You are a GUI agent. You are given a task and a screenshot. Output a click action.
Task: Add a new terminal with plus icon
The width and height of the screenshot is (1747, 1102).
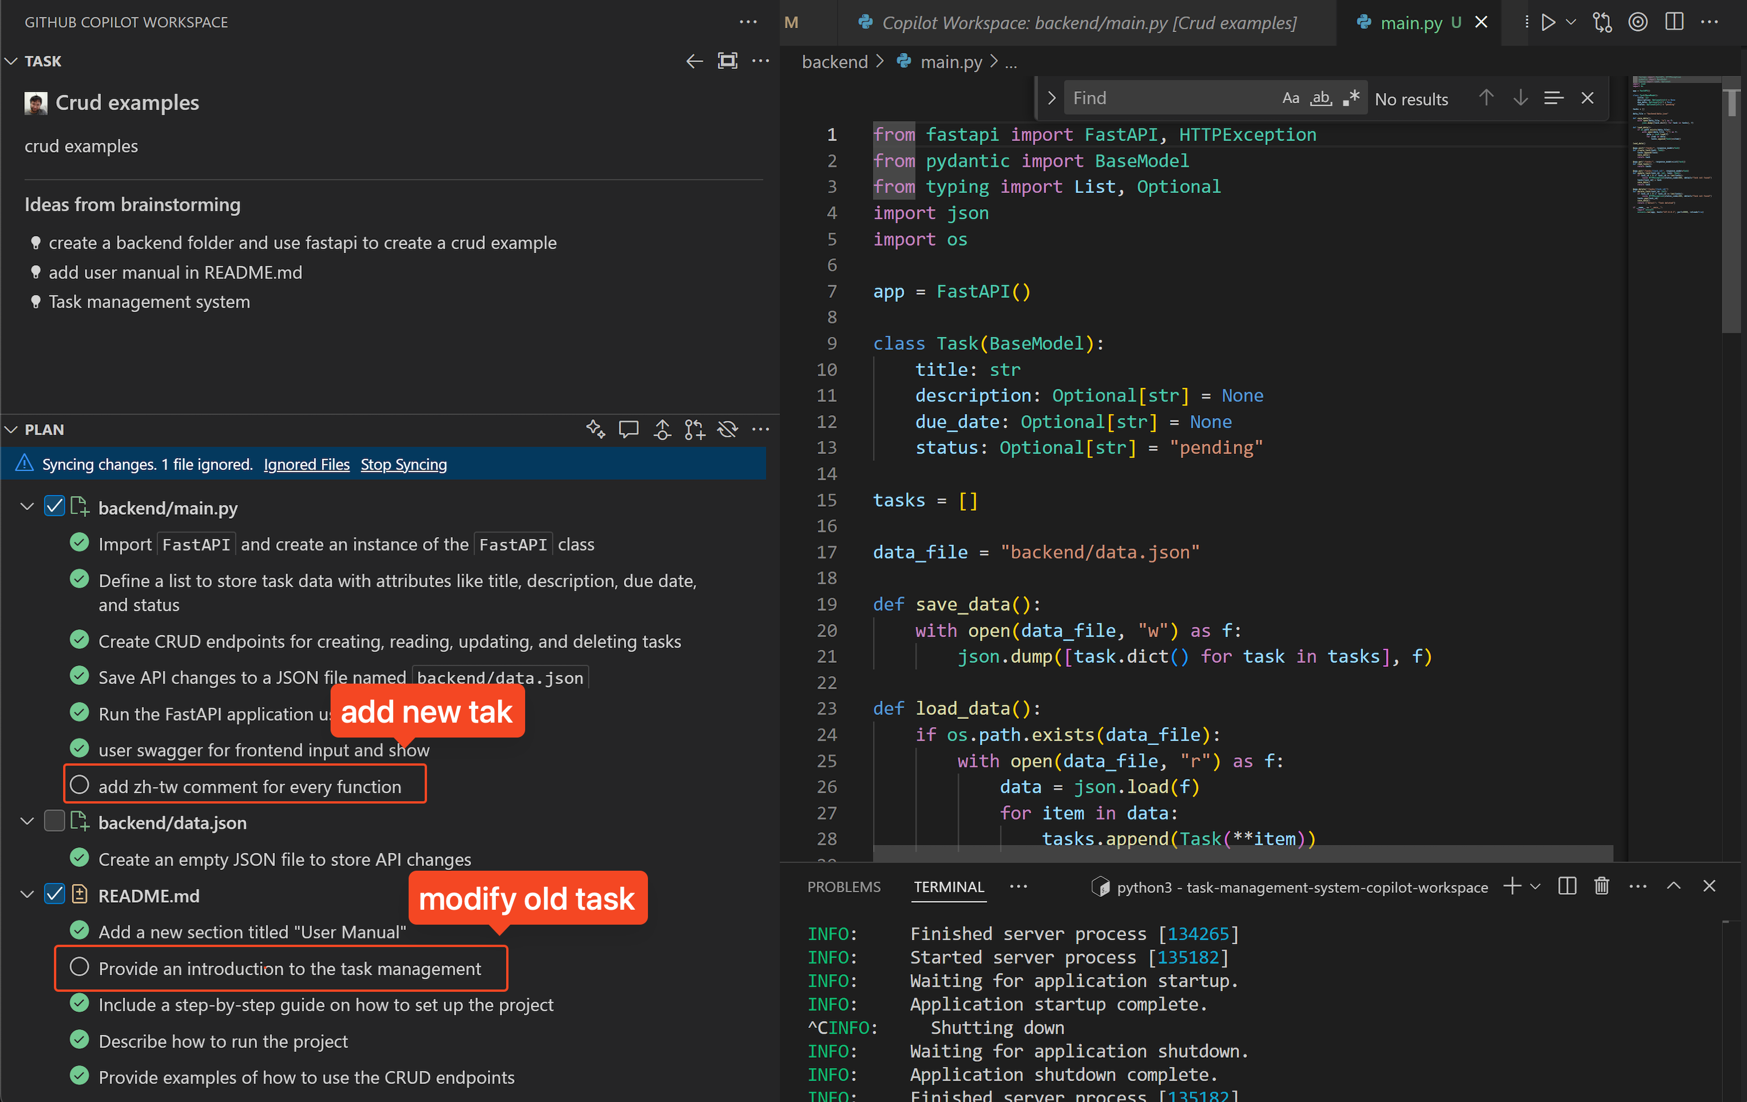(1512, 886)
